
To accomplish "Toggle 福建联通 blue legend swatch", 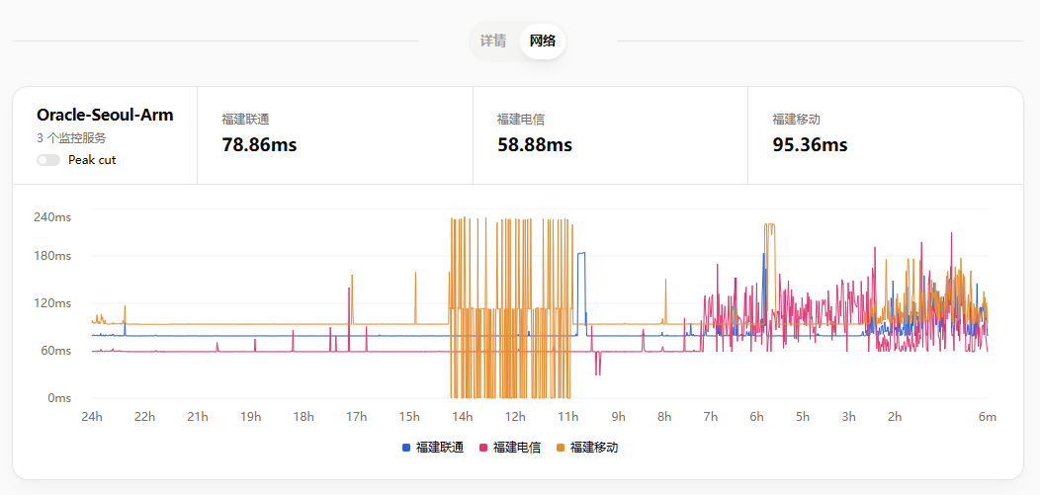I will click(x=406, y=448).
